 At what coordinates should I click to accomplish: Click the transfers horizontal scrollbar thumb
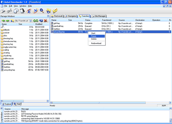pos(99,103)
